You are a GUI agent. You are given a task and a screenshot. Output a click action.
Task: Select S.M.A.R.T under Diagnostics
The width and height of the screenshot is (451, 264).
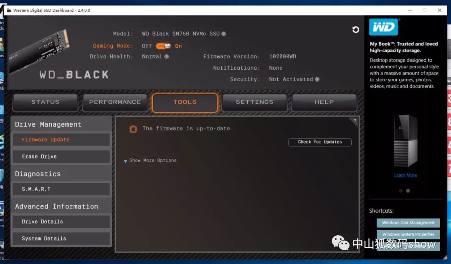(61, 189)
